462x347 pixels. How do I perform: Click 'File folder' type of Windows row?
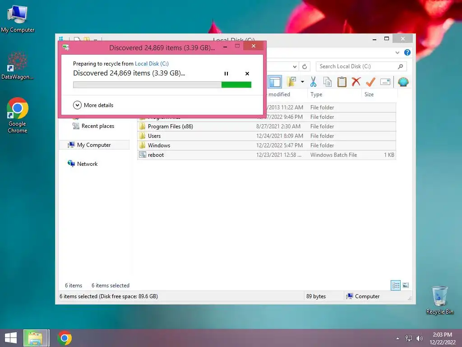322,145
